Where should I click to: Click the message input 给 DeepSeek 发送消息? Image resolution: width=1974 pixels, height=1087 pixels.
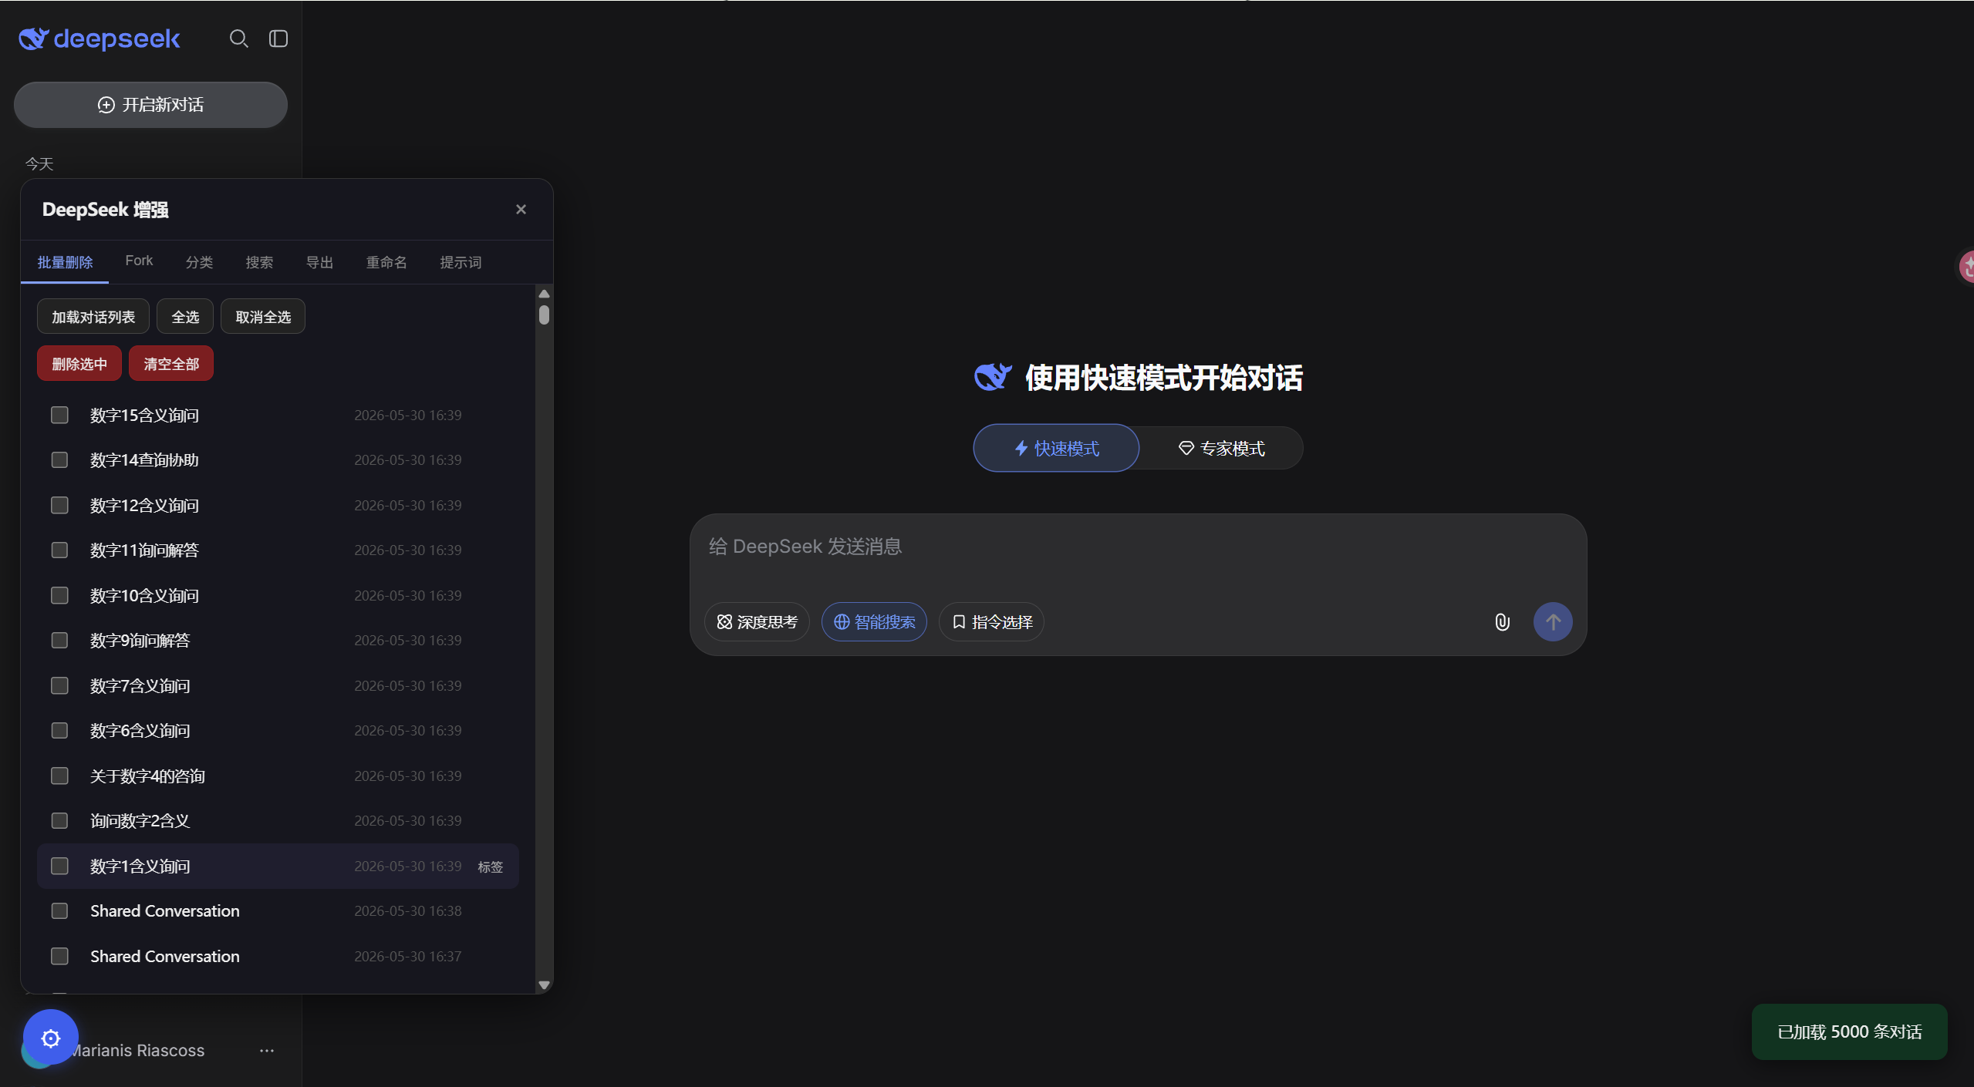[1138, 547]
